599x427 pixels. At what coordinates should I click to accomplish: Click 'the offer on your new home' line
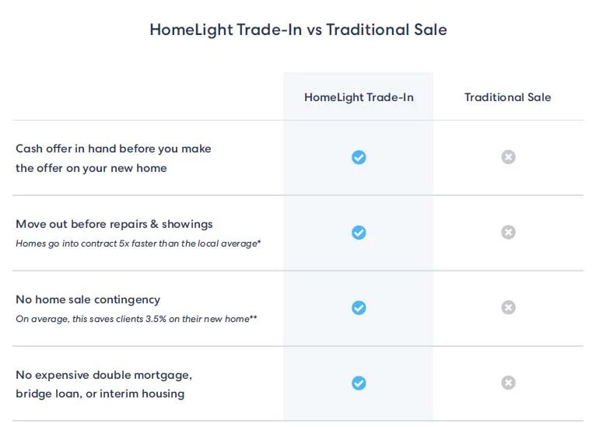(91, 168)
